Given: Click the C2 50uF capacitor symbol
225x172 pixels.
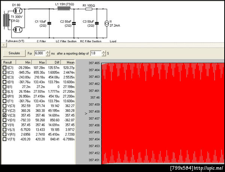Looking at the screenshot, I should pyautogui.click(x=74, y=23).
